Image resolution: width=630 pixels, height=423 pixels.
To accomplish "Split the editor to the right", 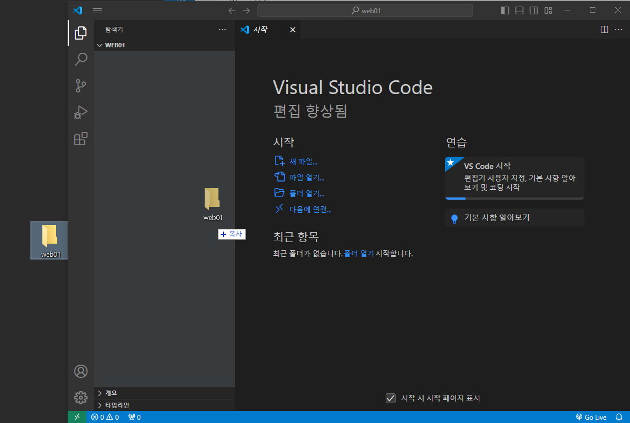I will pos(604,30).
